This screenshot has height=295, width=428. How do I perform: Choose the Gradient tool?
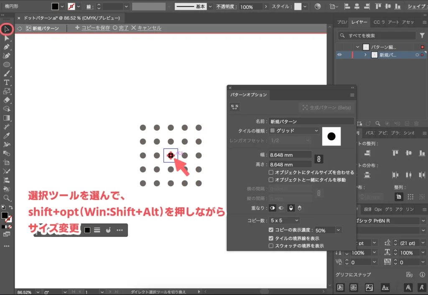tap(7, 118)
